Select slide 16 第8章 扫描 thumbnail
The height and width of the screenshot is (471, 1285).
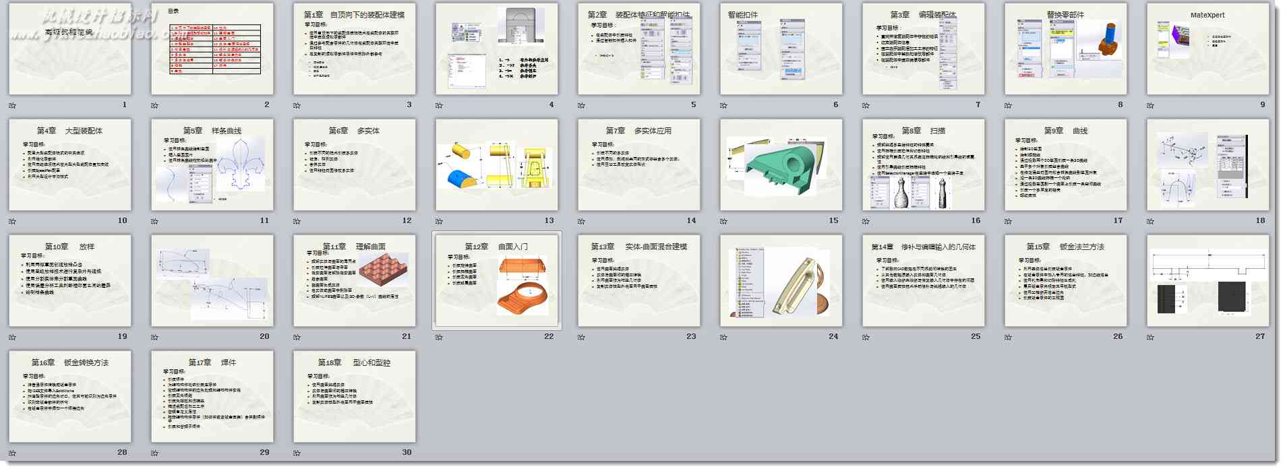[x=923, y=164]
